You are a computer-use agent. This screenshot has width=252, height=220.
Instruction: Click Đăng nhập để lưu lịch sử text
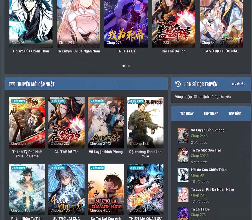pos(203,97)
